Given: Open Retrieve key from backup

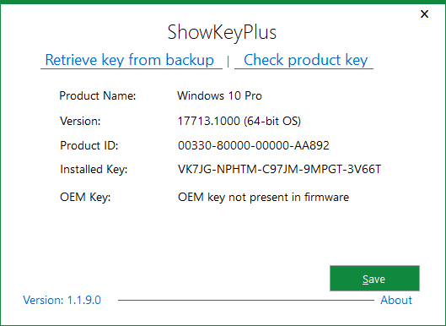Looking at the screenshot, I should pyautogui.click(x=130, y=60).
